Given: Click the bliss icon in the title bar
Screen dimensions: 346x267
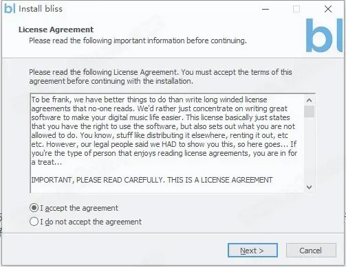Looking at the screenshot, I should click(x=10, y=9).
